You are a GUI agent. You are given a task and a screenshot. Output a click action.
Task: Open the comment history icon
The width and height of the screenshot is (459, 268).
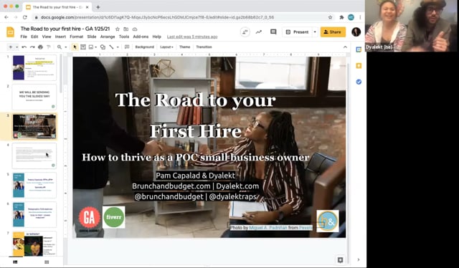273,32
